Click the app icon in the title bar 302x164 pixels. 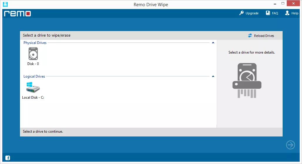[x=5, y=4]
